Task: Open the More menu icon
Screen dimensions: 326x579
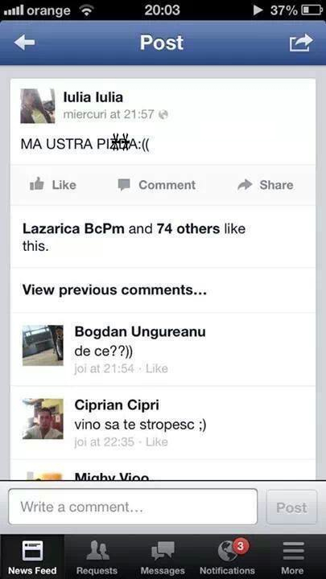Action: point(292,552)
